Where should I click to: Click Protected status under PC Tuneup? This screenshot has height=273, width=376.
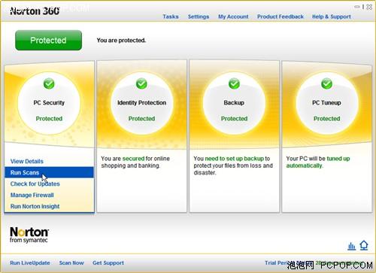tap(326, 119)
